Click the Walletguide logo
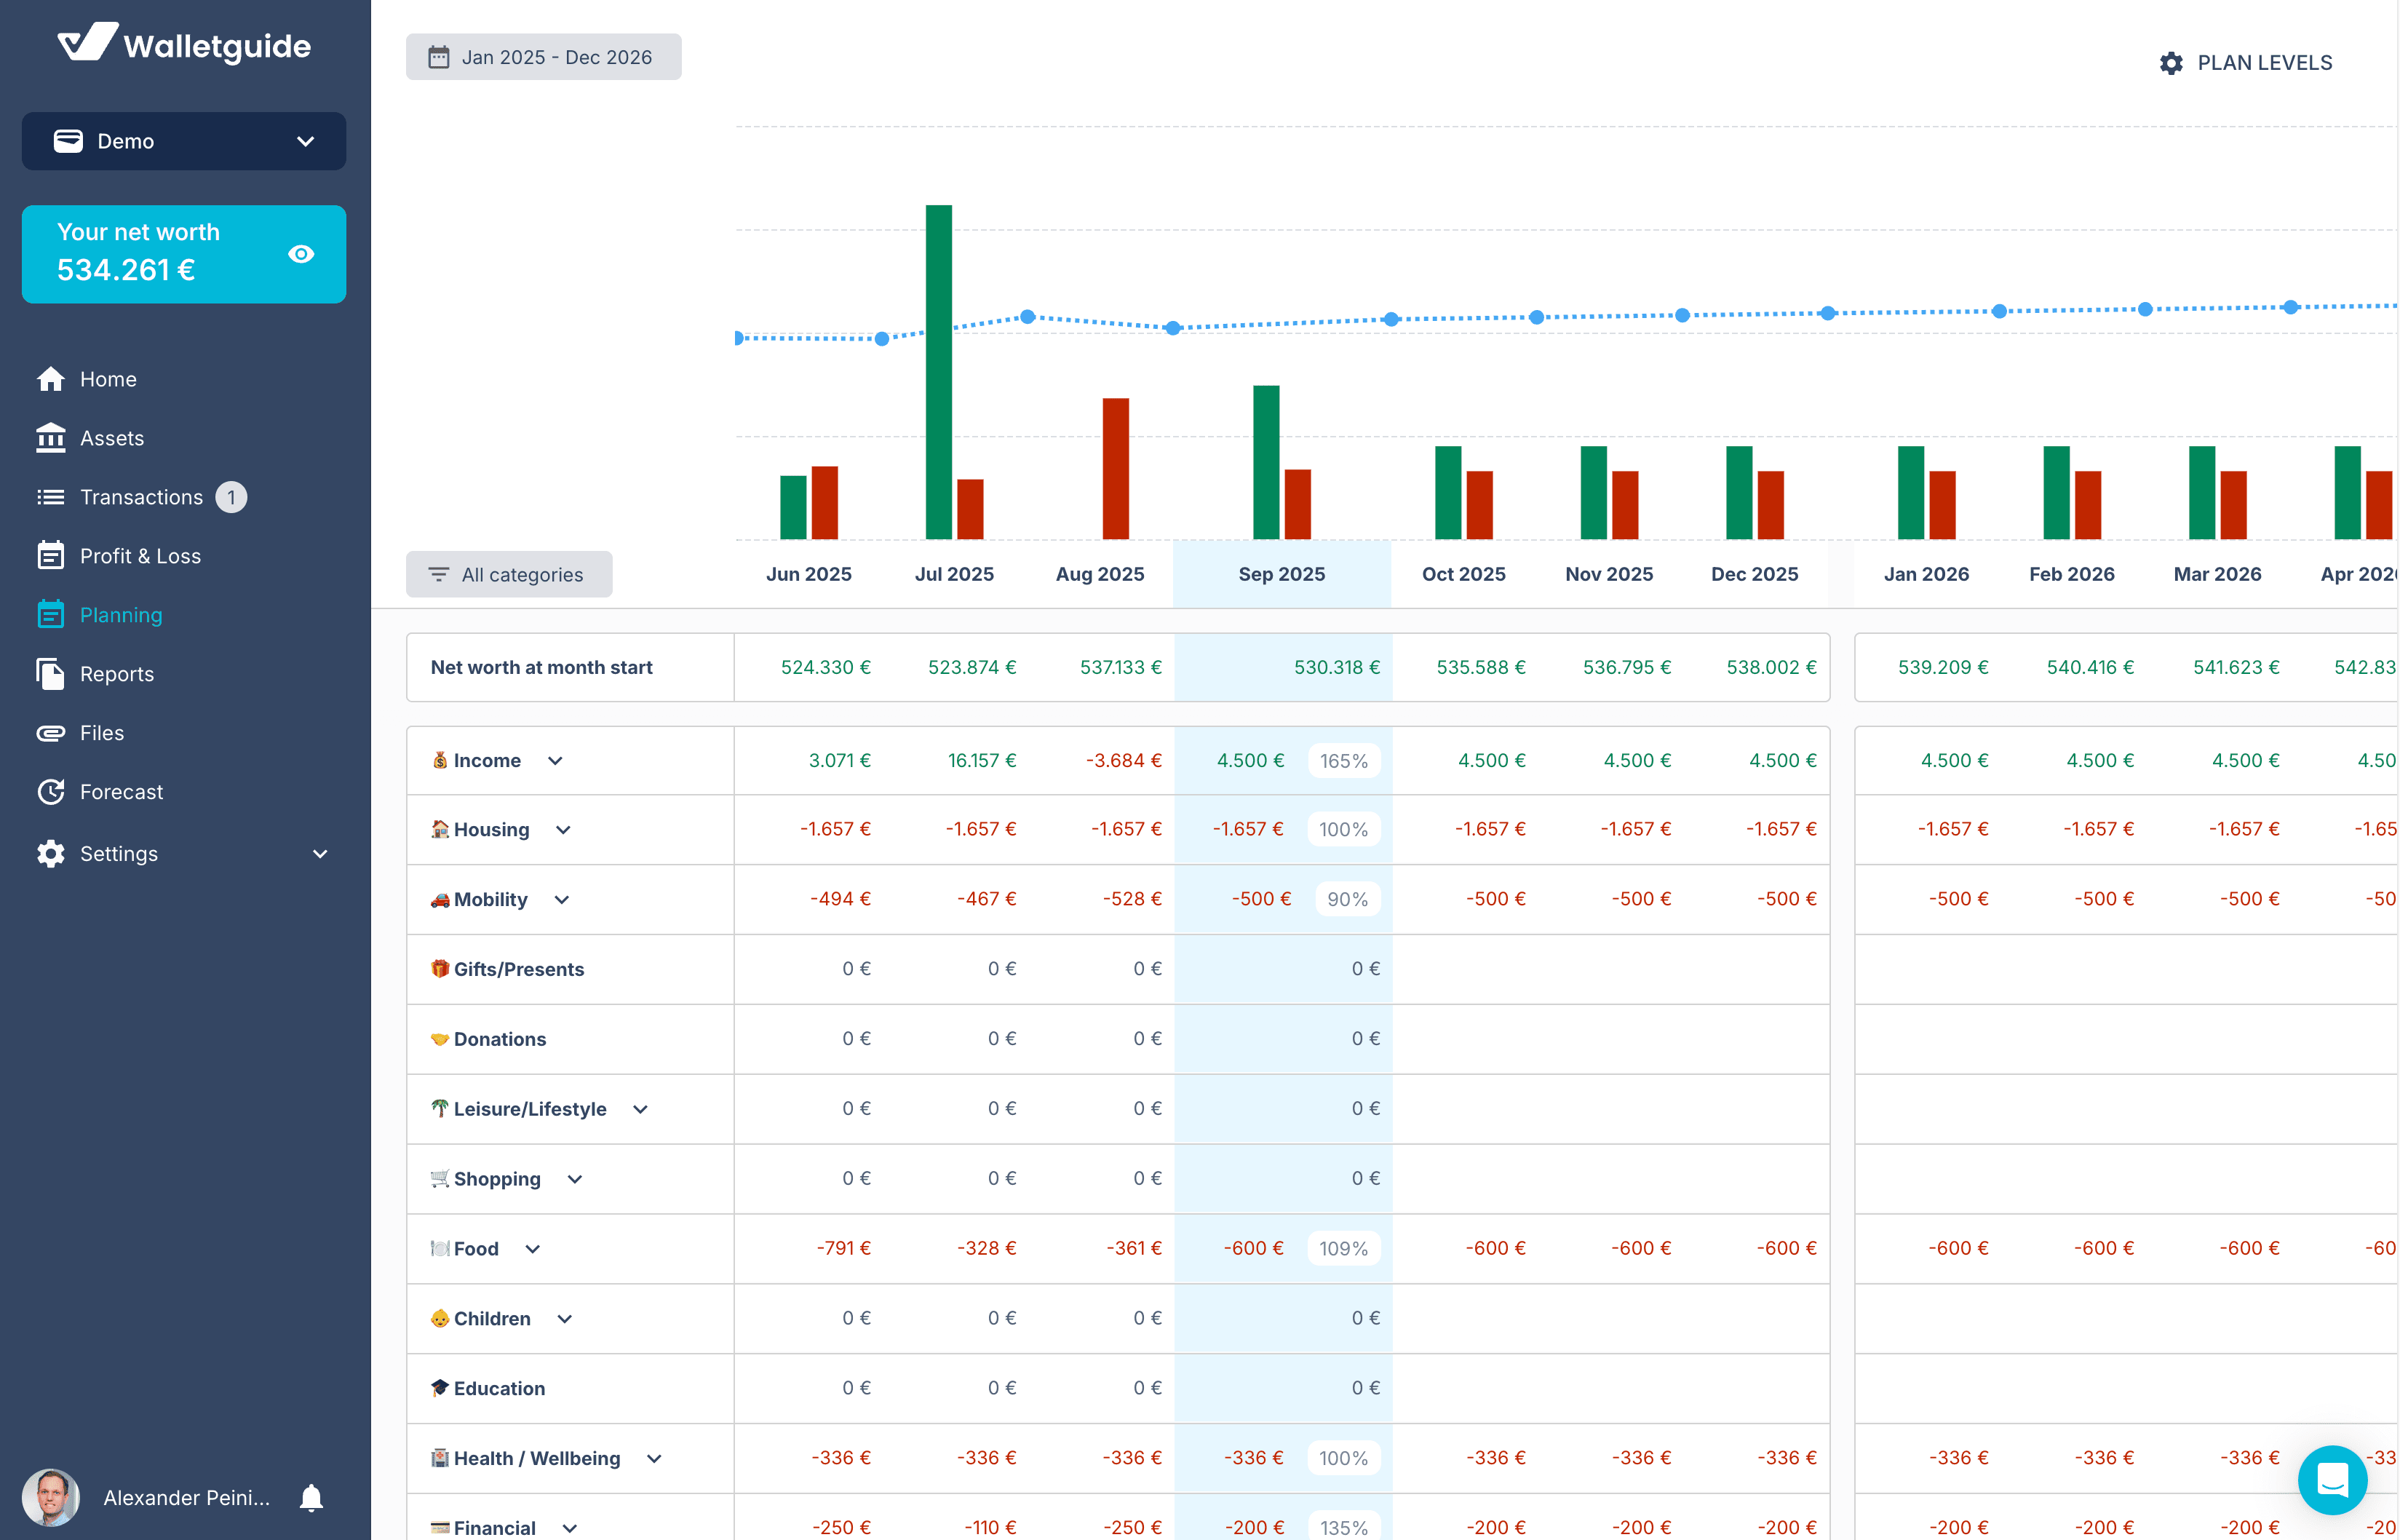 184,45
